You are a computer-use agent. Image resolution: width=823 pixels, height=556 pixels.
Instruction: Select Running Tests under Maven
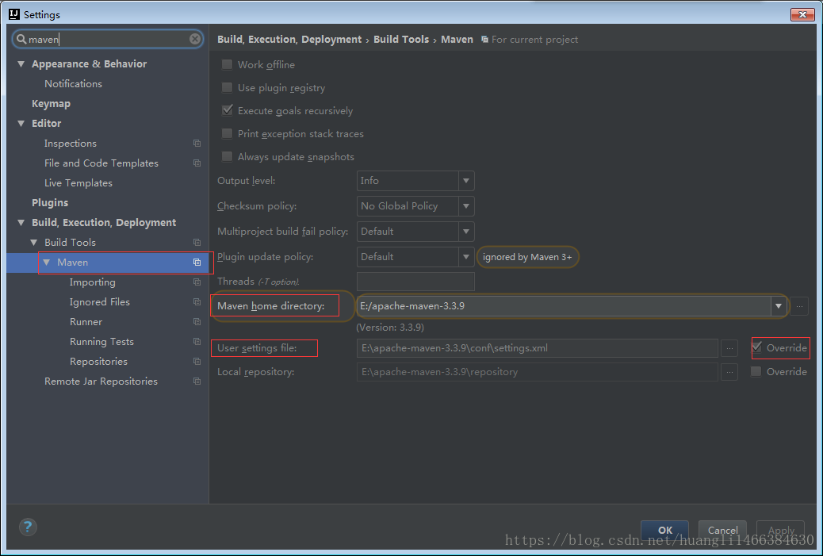[101, 342]
